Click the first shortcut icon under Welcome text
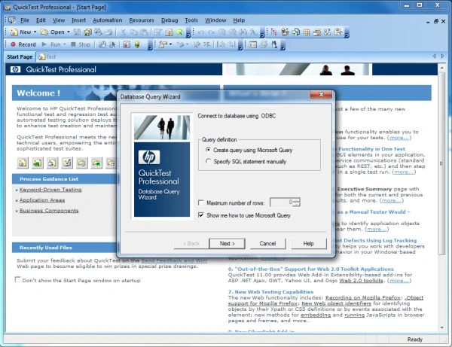 (23, 163)
